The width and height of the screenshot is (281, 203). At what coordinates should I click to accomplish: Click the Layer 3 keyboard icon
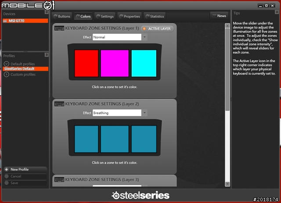click(x=59, y=180)
